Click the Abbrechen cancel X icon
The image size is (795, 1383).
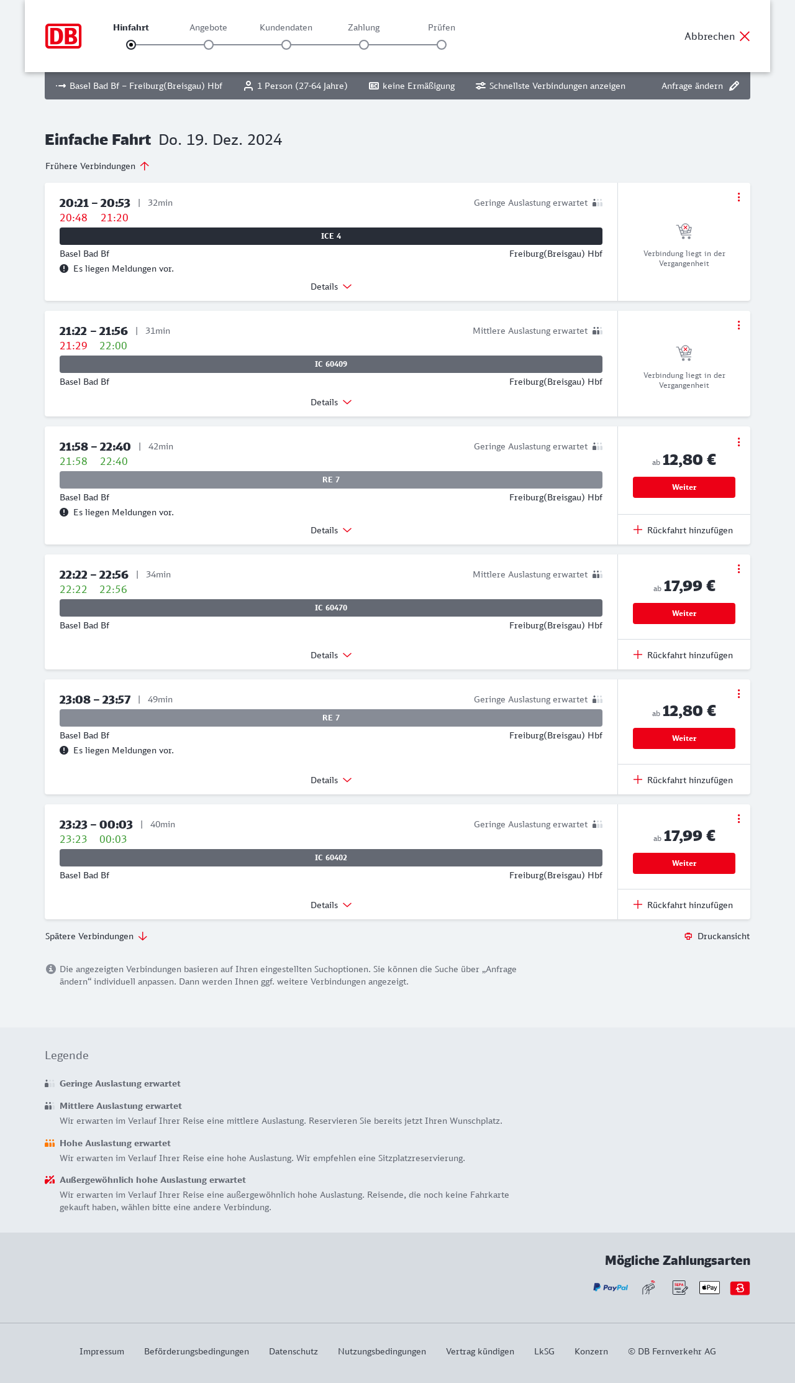click(745, 36)
